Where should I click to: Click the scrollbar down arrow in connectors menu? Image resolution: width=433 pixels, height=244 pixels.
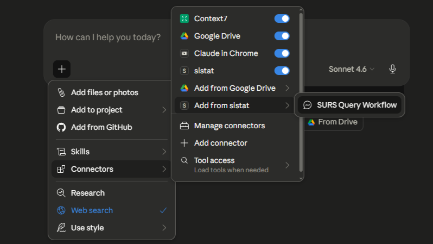pyautogui.click(x=301, y=178)
